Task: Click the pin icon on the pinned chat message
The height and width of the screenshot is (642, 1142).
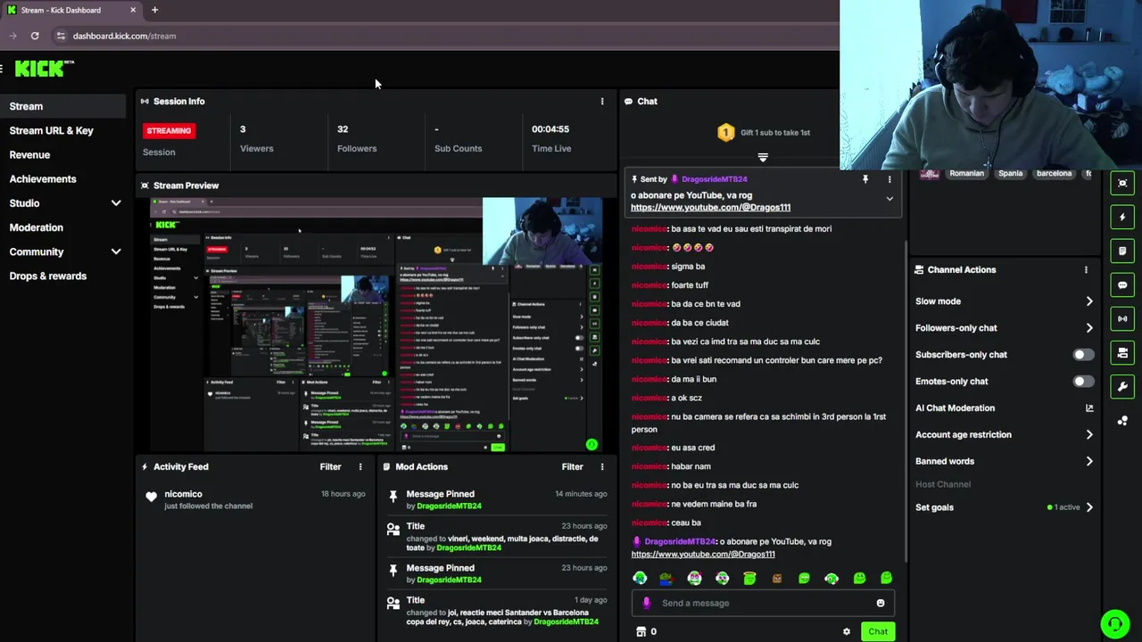Action: tap(865, 179)
